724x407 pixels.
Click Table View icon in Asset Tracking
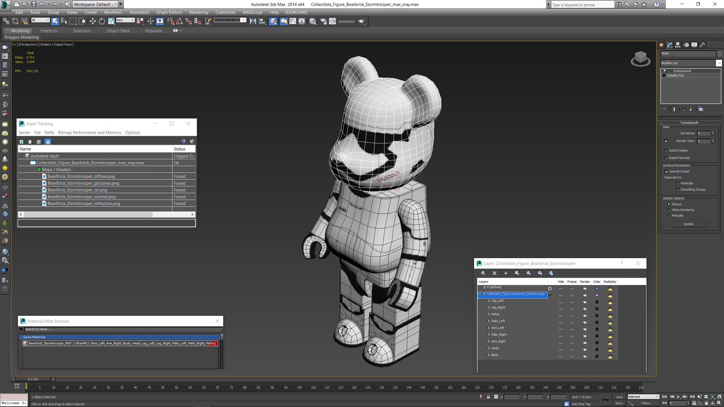tap(48, 142)
